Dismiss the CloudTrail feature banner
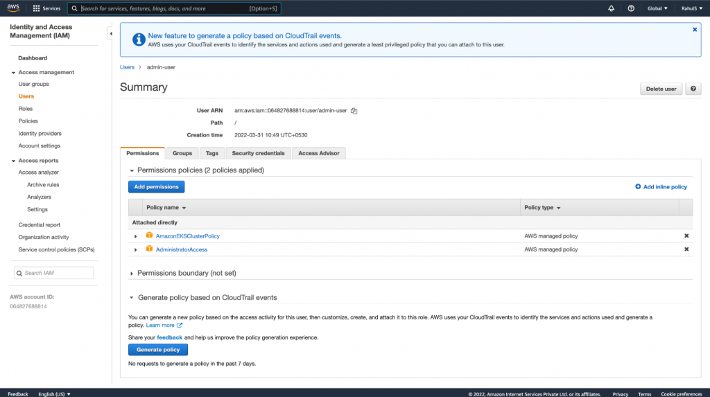The height and width of the screenshot is (397, 710). [695, 29]
